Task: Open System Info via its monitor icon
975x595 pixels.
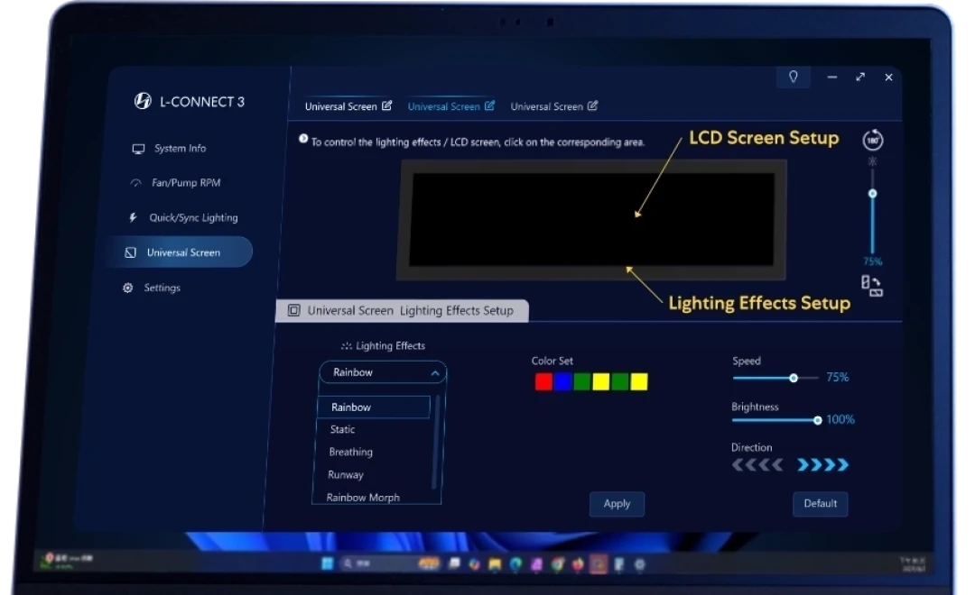Action: pos(138,149)
